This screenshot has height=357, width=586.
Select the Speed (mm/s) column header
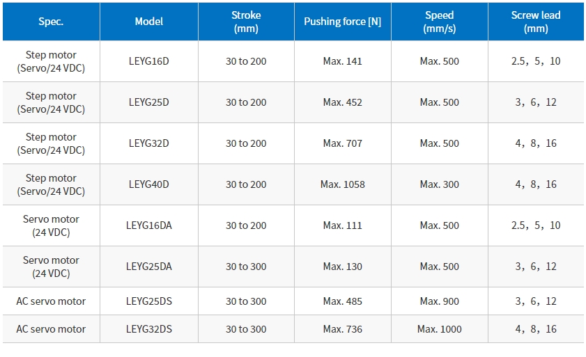[x=440, y=22]
